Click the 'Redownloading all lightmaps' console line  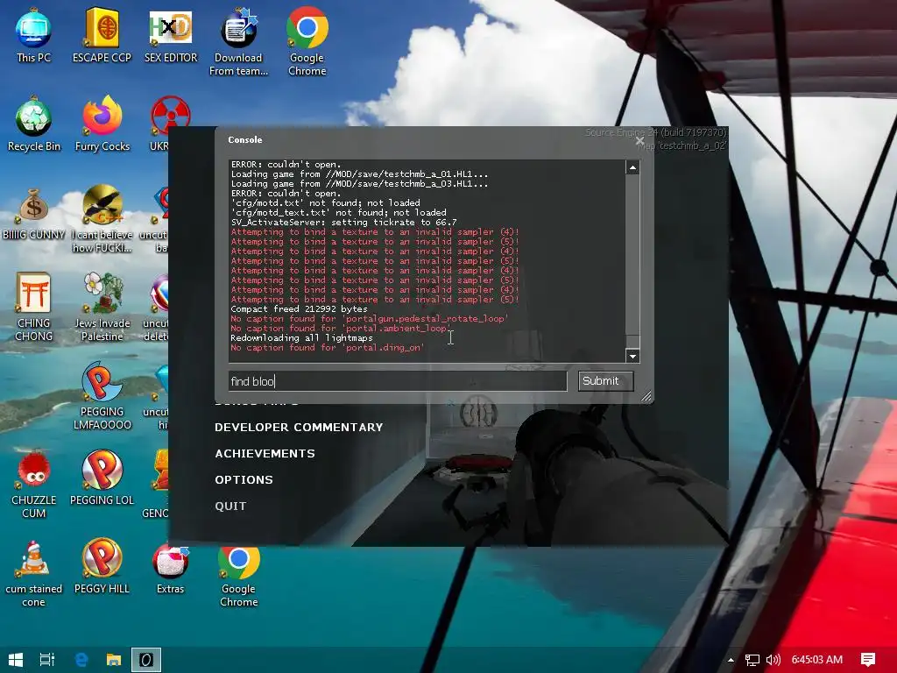tap(301, 338)
